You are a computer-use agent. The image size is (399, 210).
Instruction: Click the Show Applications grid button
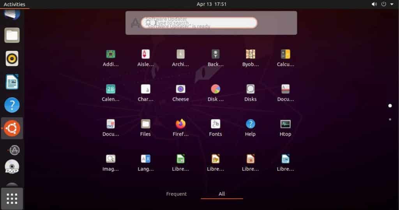pyautogui.click(x=12, y=199)
